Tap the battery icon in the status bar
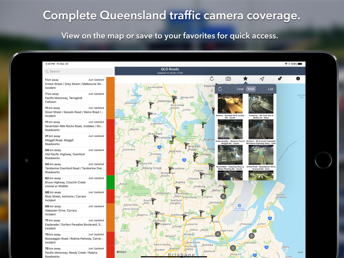The width and height of the screenshot is (344, 258). click(300, 64)
